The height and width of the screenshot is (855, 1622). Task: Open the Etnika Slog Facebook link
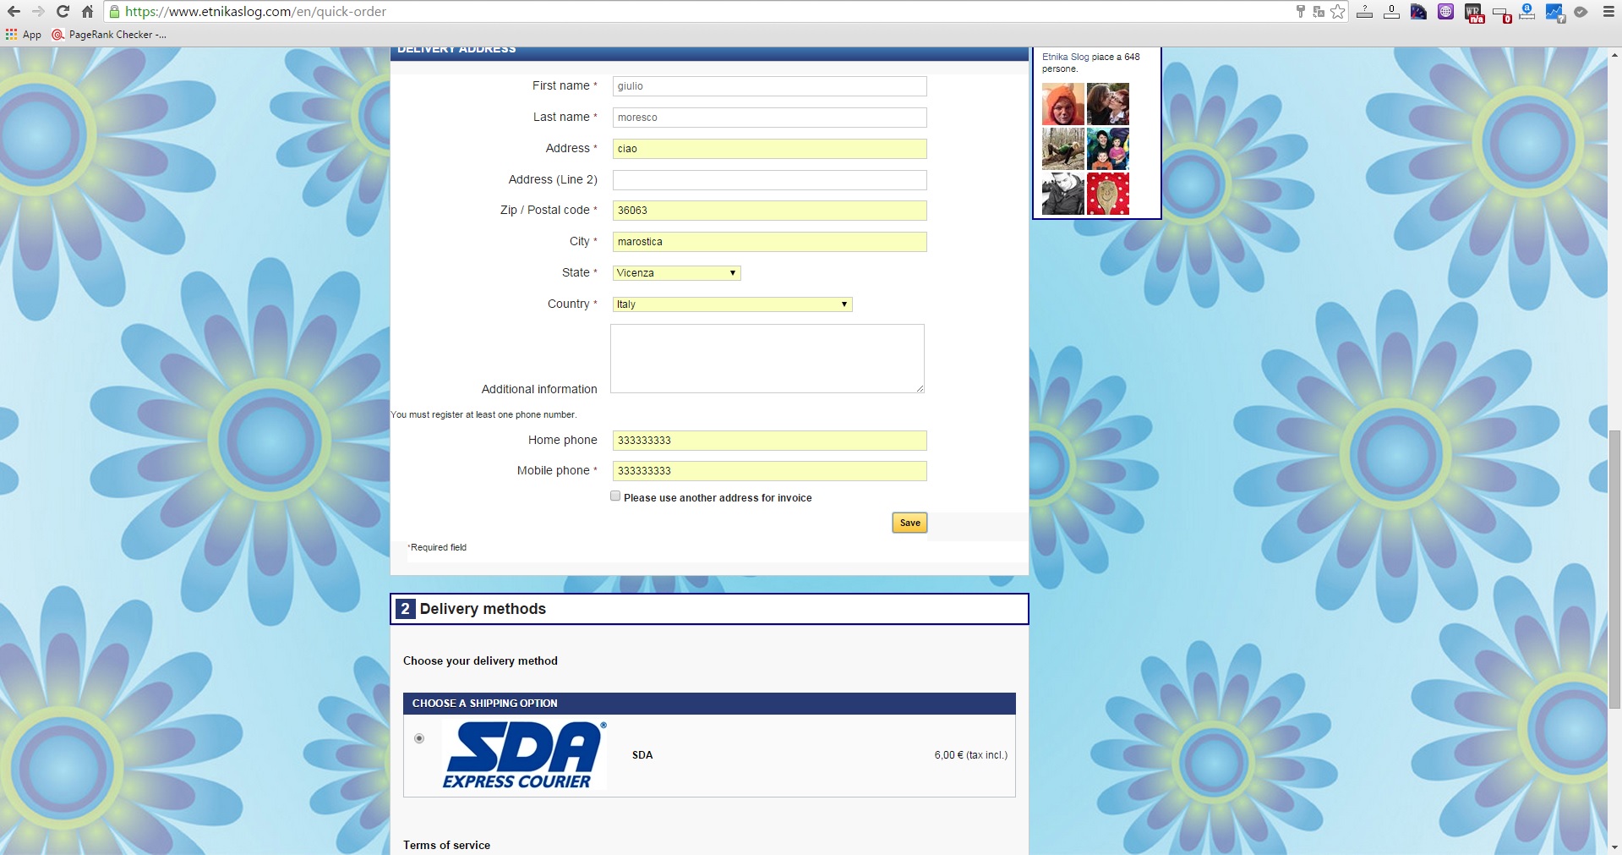pos(1065,57)
